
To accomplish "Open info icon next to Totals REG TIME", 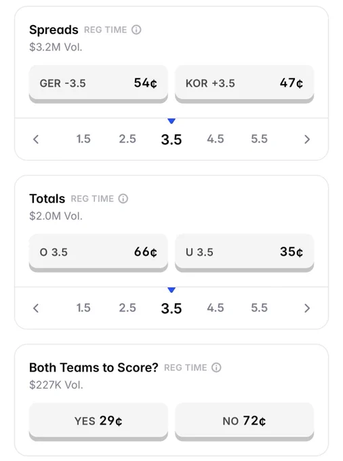I will [x=123, y=199].
